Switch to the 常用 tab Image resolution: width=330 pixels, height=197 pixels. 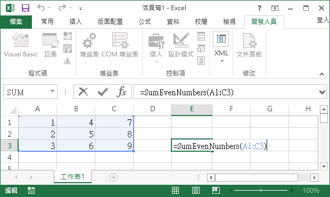(47, 22)
